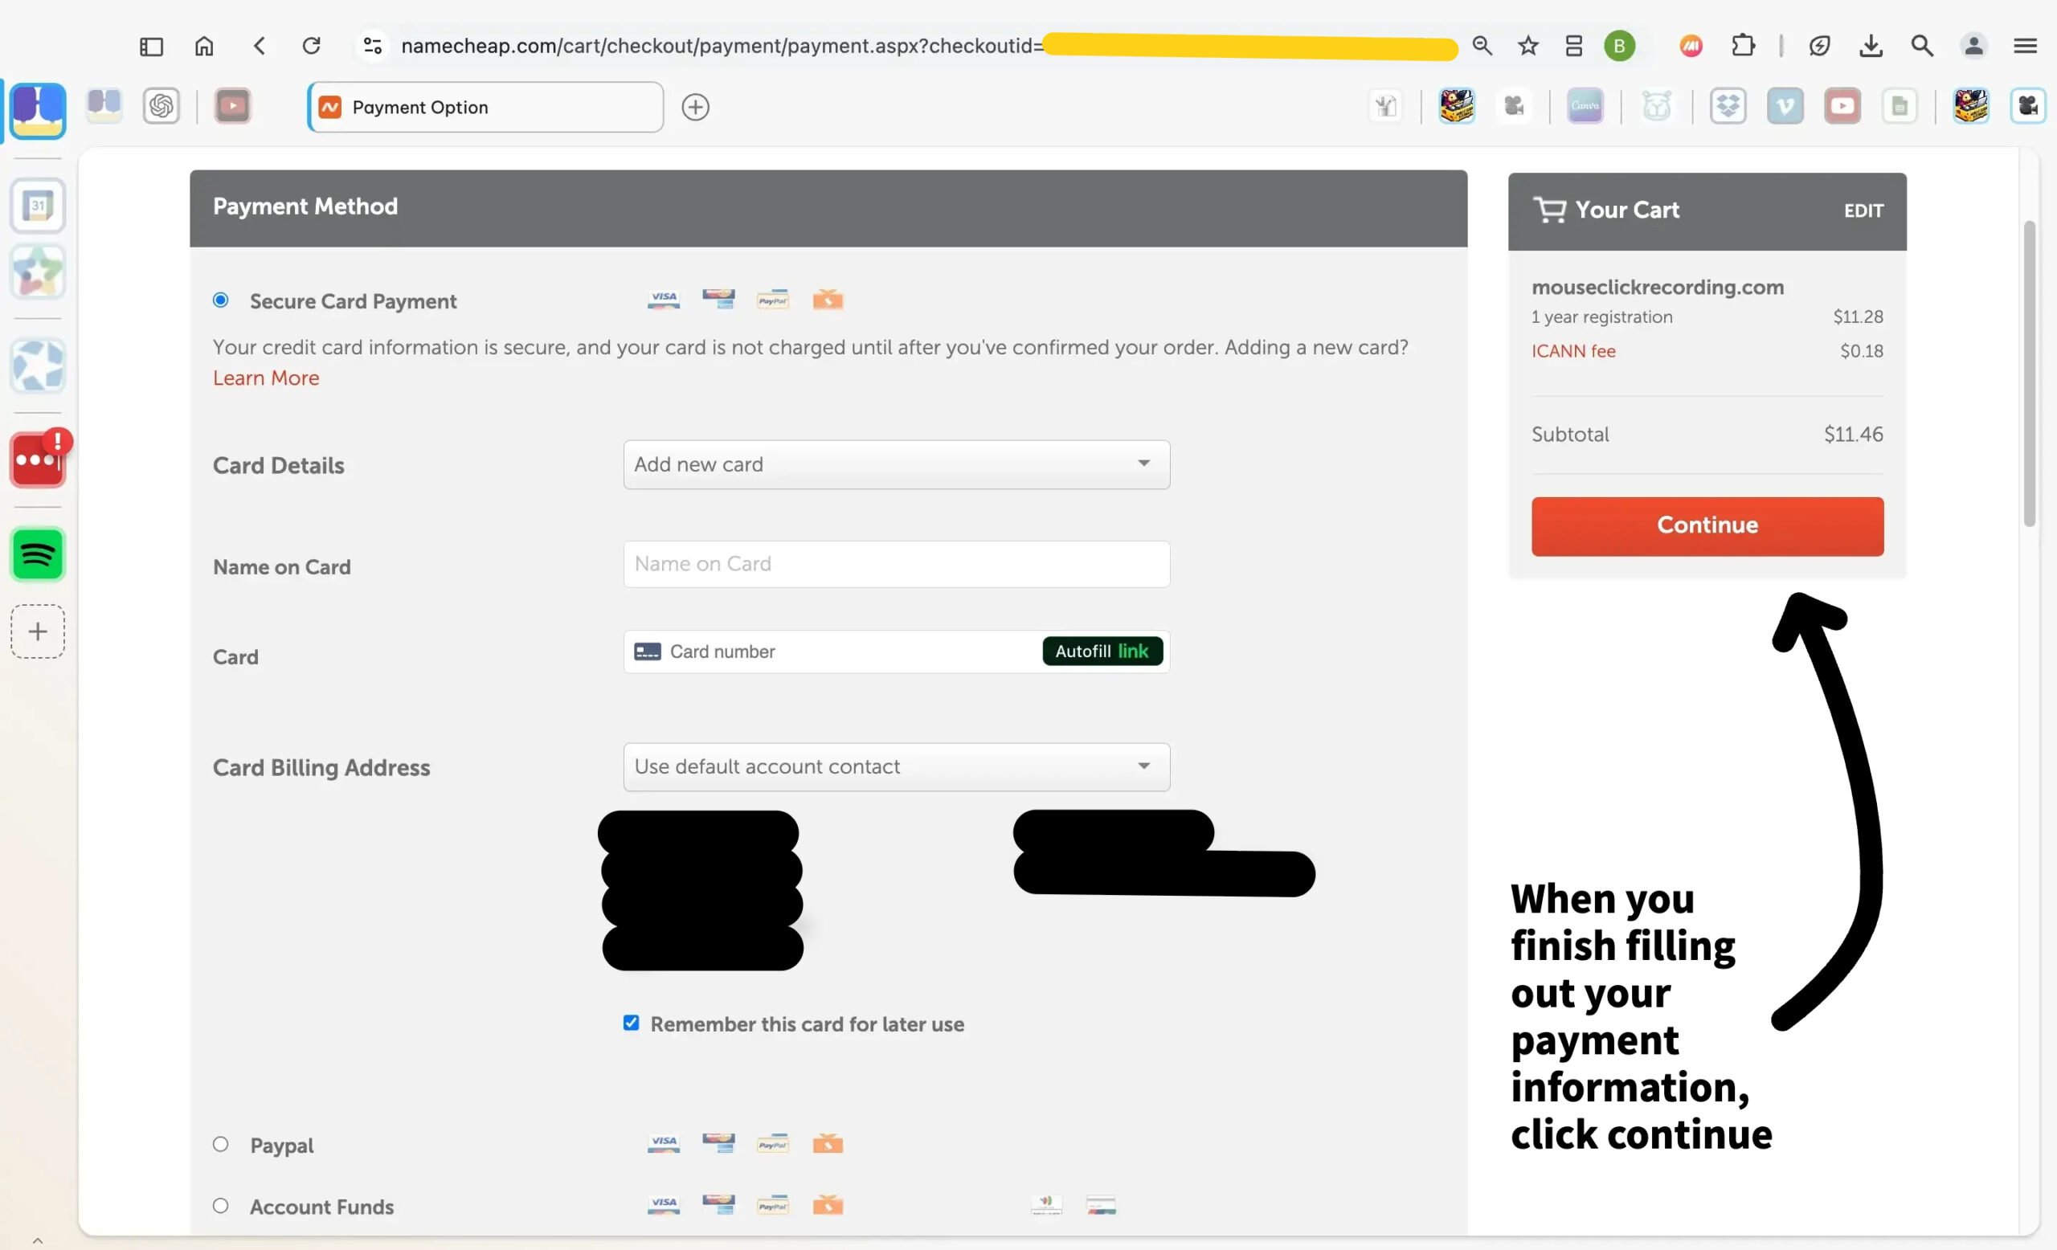This screenshot has width=2057, height=1250.
Task: Click the new tab plus icon
Action: [695, 107]
